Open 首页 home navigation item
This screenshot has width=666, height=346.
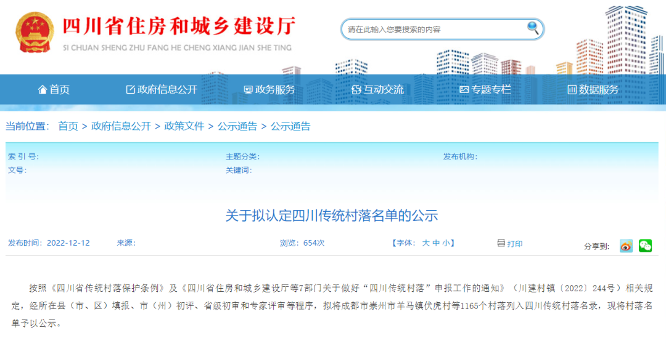point(54,89)
